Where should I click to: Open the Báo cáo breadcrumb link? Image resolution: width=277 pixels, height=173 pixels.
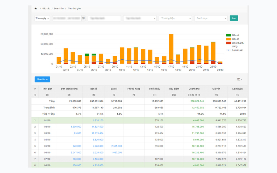pos(46,8)
